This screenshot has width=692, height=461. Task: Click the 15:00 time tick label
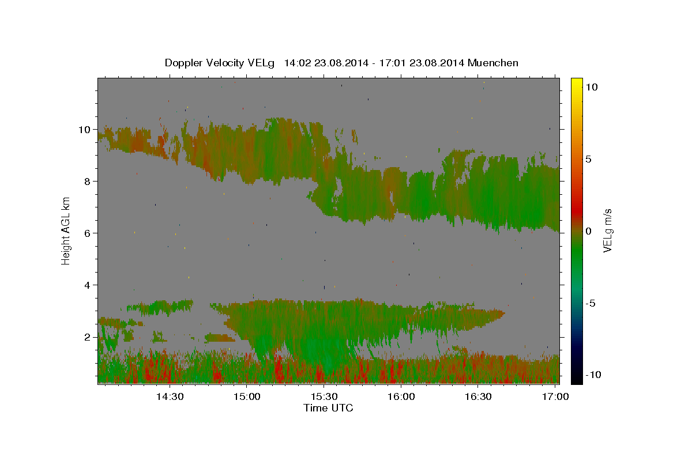(x=247, y=396)
